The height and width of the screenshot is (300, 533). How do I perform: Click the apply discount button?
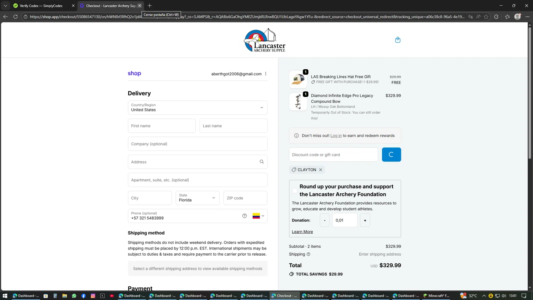[x=391, y=155]
